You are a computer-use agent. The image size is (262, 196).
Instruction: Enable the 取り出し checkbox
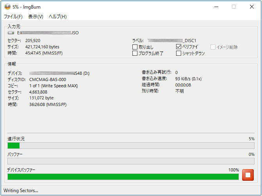click(x=135, y=47)
